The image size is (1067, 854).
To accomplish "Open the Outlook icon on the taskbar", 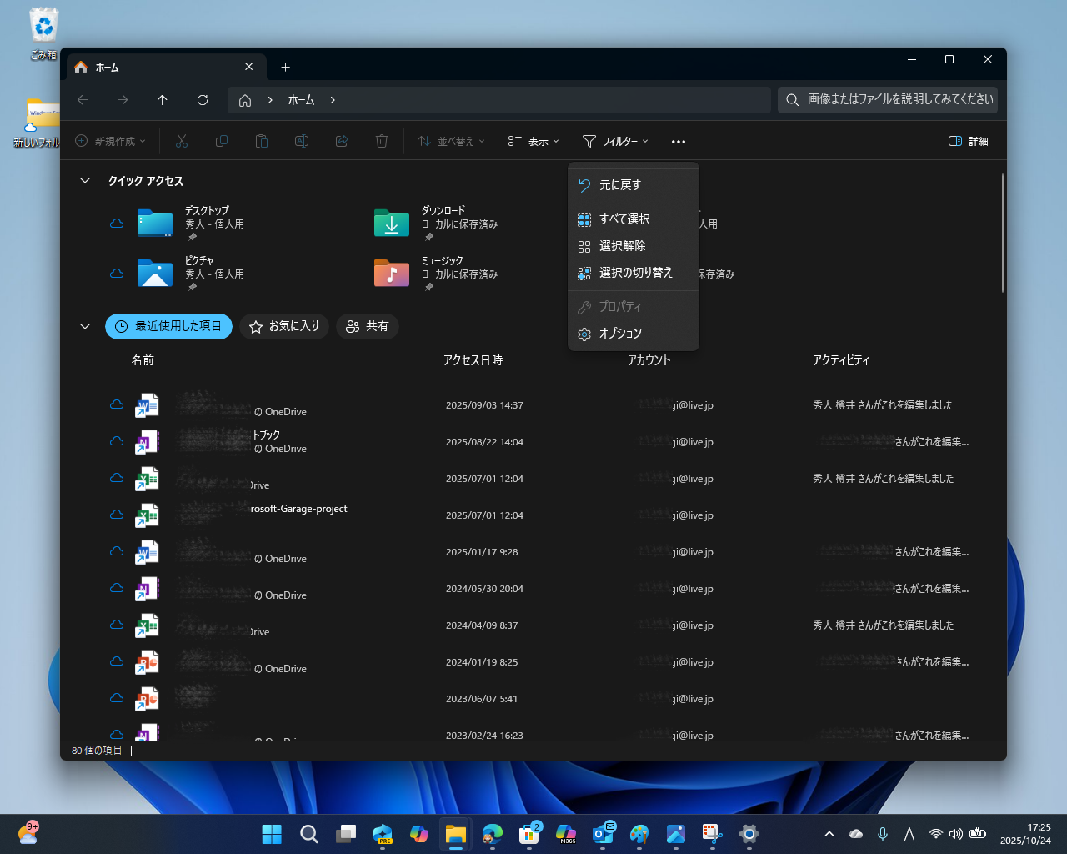I will click(x=603, y=834).
